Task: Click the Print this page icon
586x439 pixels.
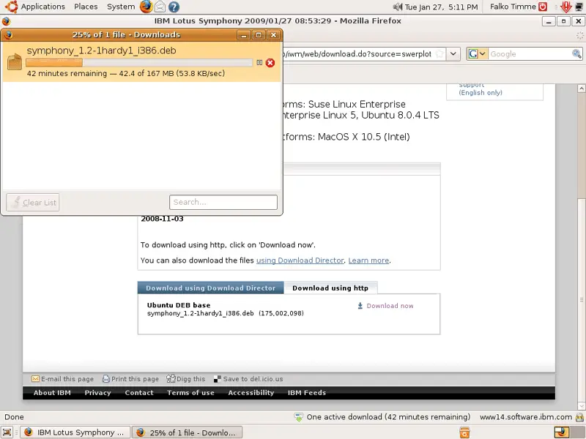Action: 106,379
